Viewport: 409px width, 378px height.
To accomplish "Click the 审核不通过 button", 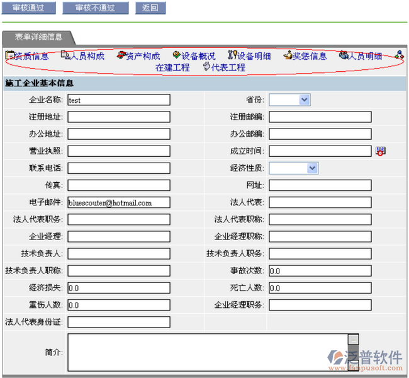I will [96, 8].
